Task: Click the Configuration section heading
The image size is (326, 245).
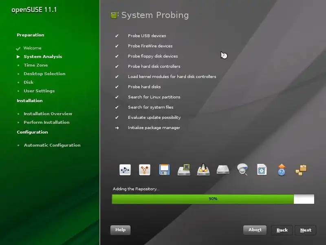Action: [32, 132]
